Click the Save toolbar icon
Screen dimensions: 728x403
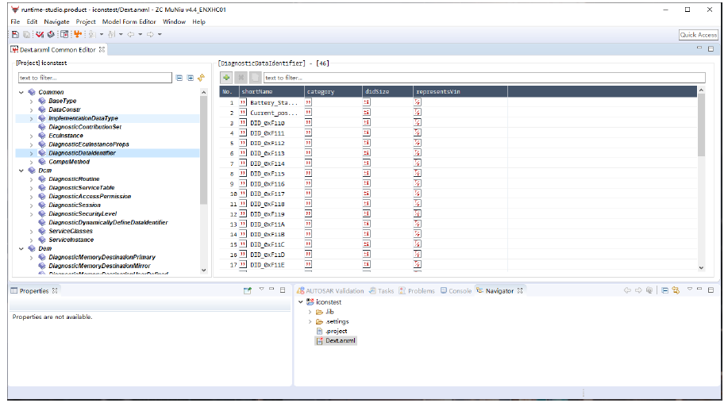click(x=15, y=34)
